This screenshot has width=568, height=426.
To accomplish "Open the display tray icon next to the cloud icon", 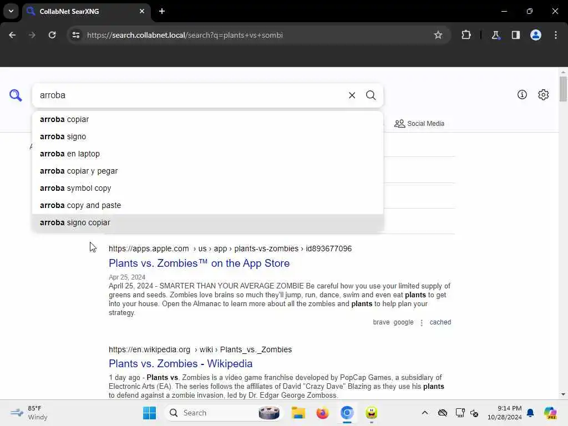I will pyautogui.click(x=460, y=413).
